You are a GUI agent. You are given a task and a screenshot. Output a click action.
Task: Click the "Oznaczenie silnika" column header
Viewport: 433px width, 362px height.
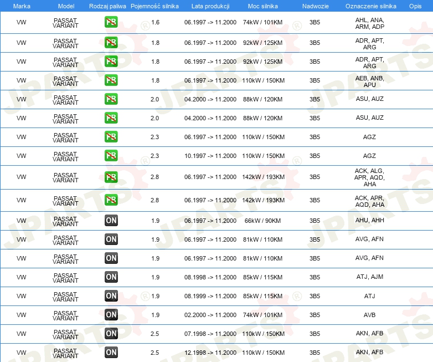[x=370, y=6]
